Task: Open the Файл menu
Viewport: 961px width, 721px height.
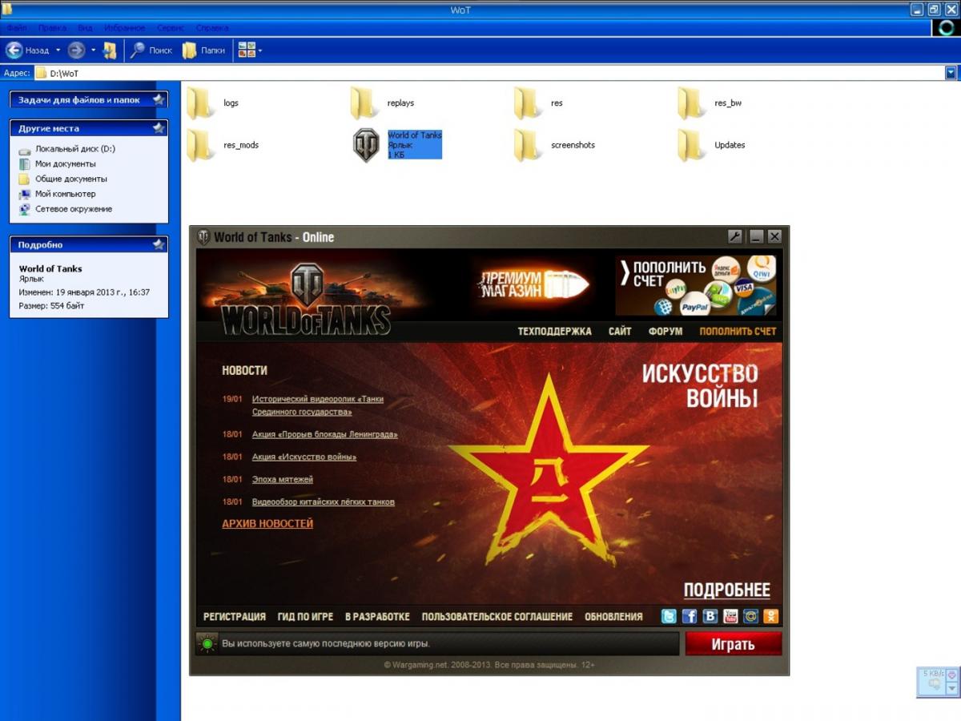Action: [17, 28]
